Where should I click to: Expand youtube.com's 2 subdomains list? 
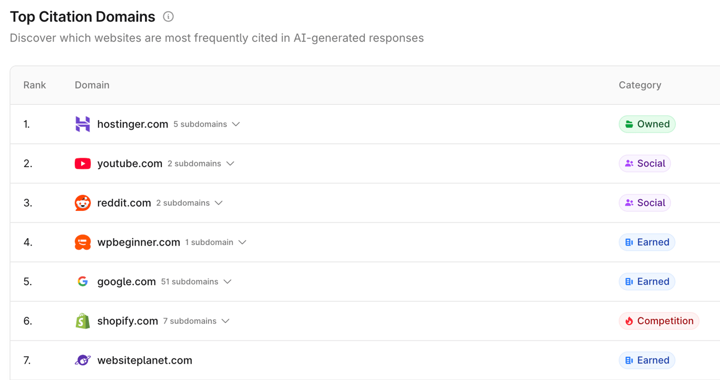point(230,163)
